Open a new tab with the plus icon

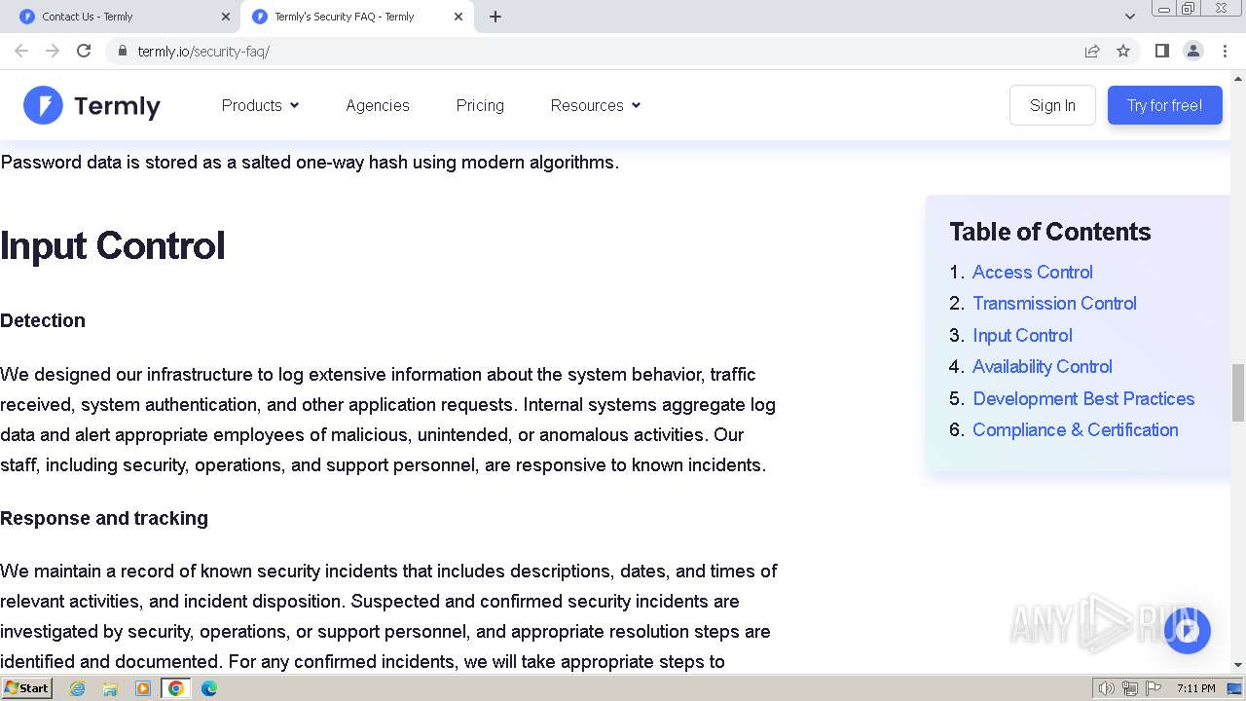point(495,17)
